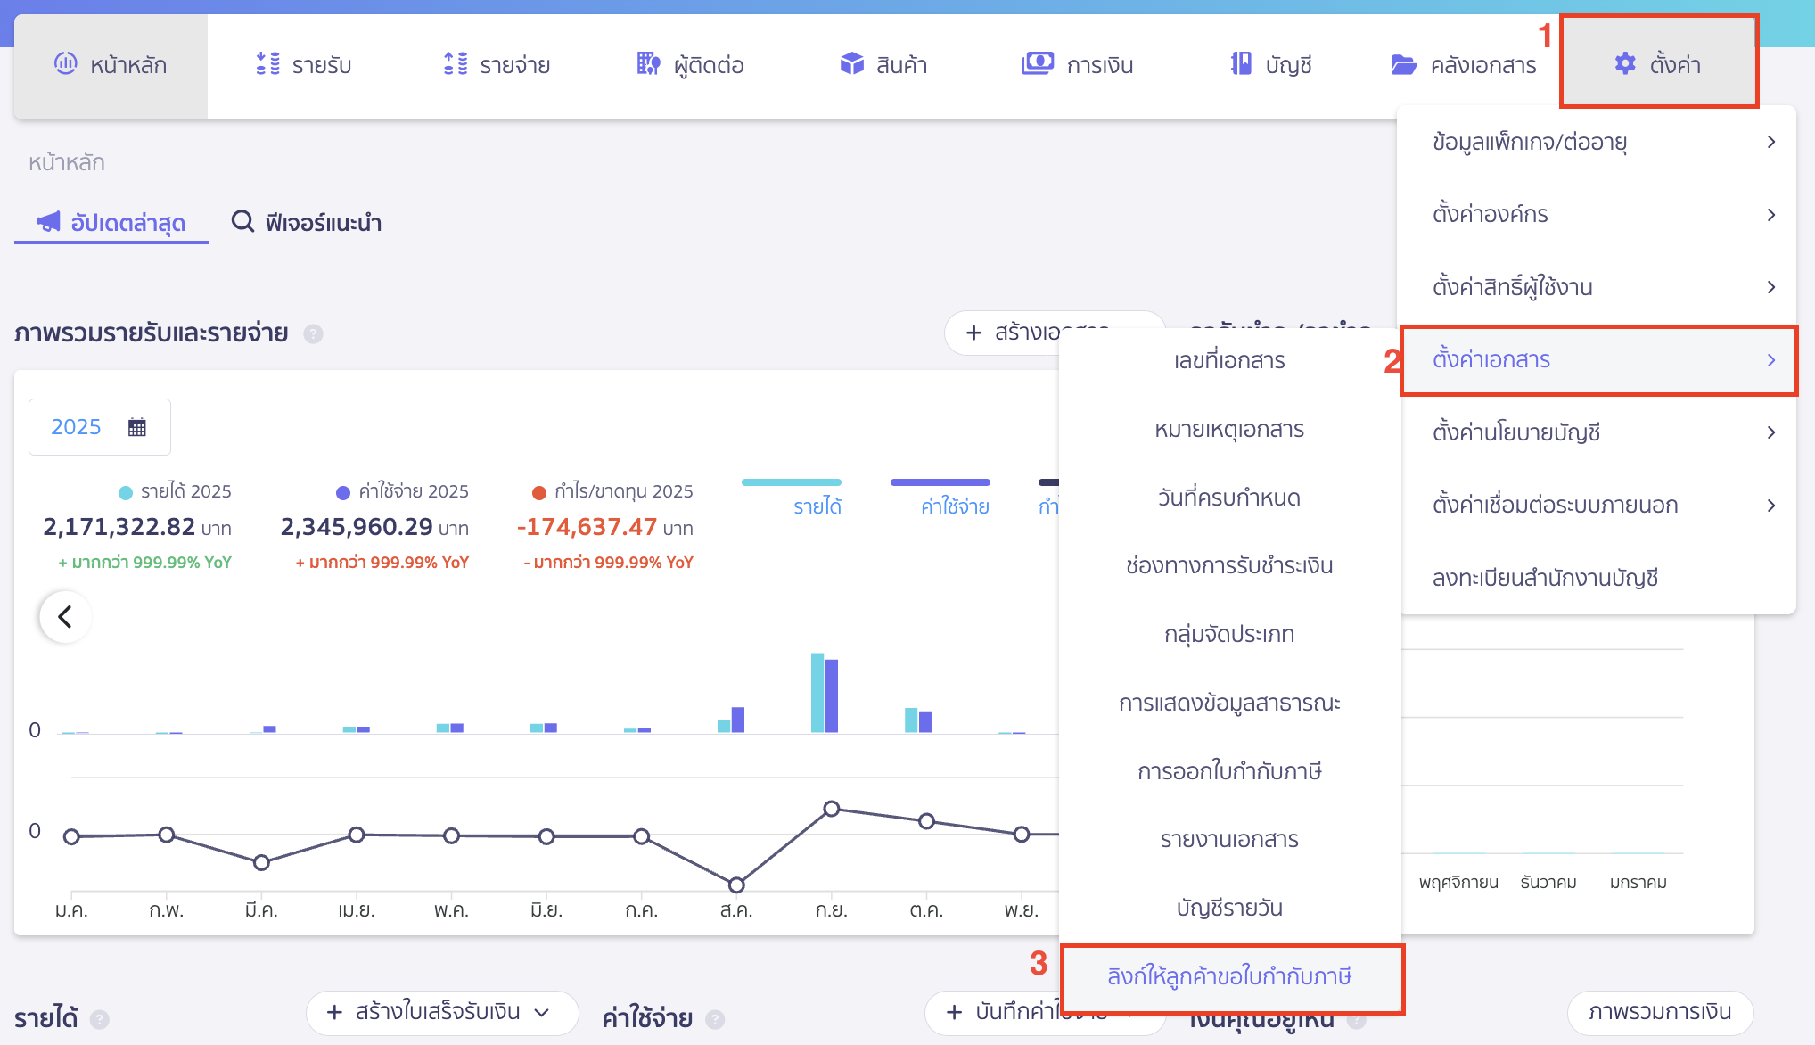Click the สินค้า product box icon
Viewport: 1815px width, 1045px height.
[850, 63]
